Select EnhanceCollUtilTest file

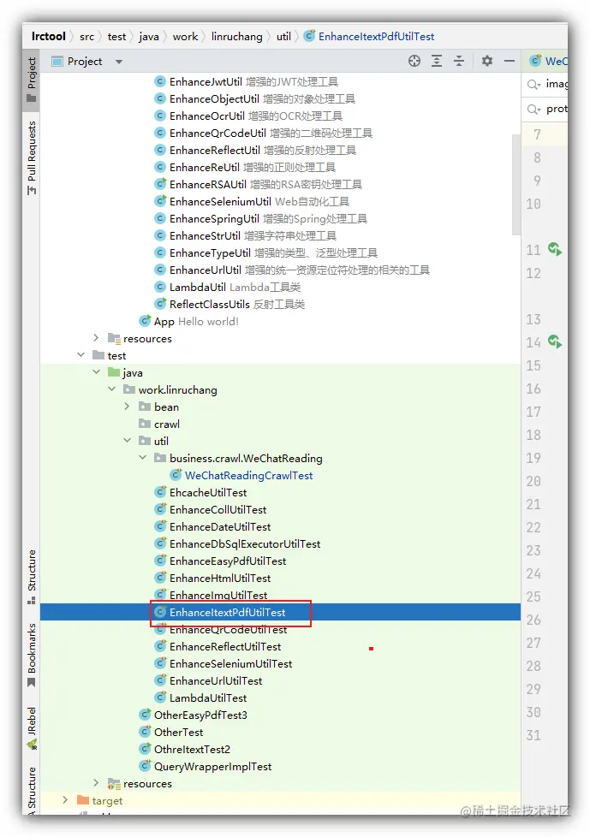[x=211, y=509]
